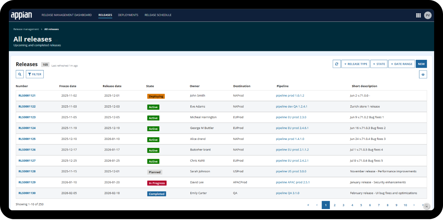
Task: Sort by the Number column header
Action: click(x=22, y=86)
